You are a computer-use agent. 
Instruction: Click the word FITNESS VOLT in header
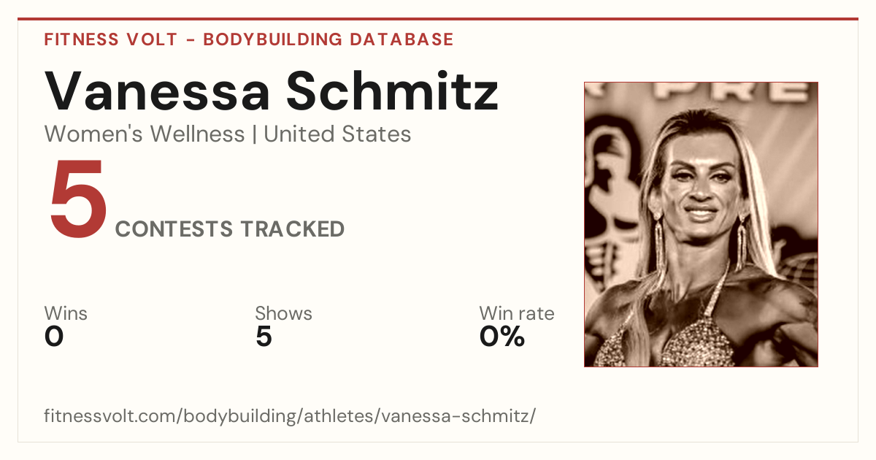point(110,39)
